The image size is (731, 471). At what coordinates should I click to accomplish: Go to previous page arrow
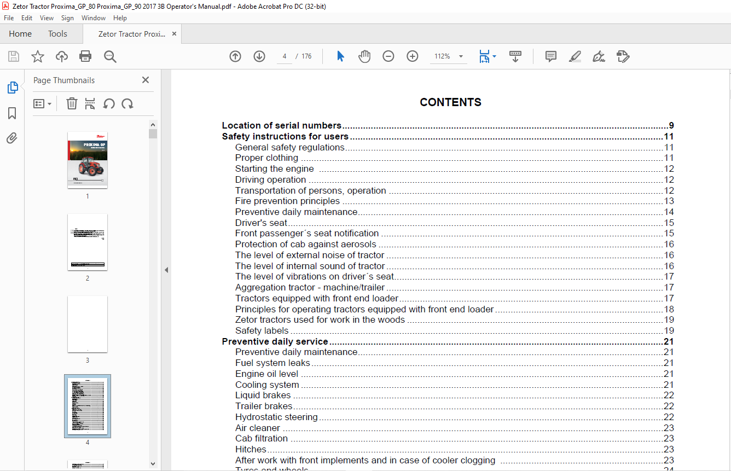(x=235, y=56)
